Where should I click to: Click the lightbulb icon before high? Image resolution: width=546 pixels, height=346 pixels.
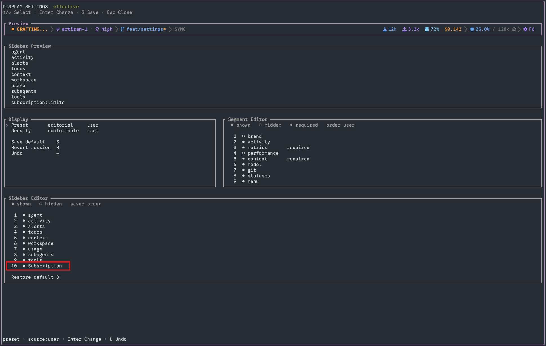click(x=97, y=29)
